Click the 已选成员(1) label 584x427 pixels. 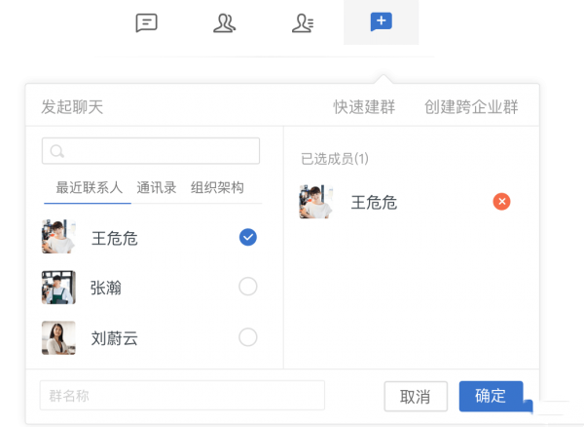tap(335, 159)
